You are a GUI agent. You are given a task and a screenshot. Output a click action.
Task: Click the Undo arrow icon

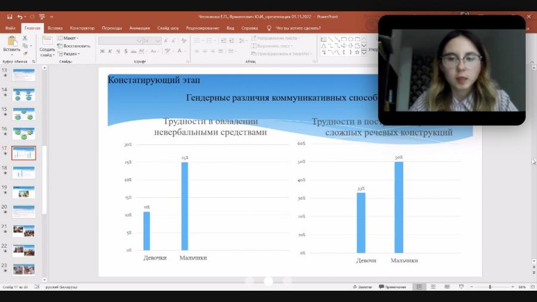click(20, 17)
